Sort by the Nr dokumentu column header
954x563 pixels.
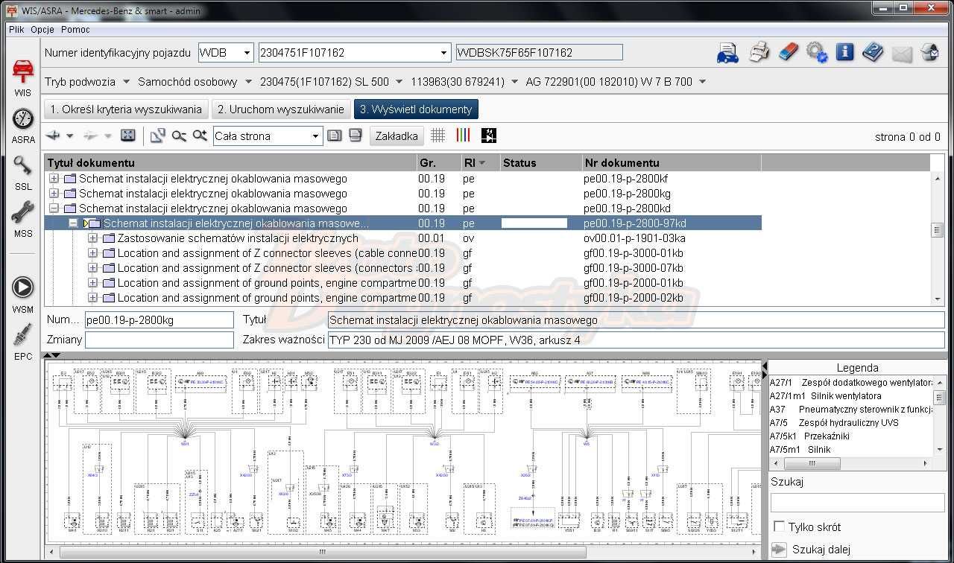tap(671, 163)
